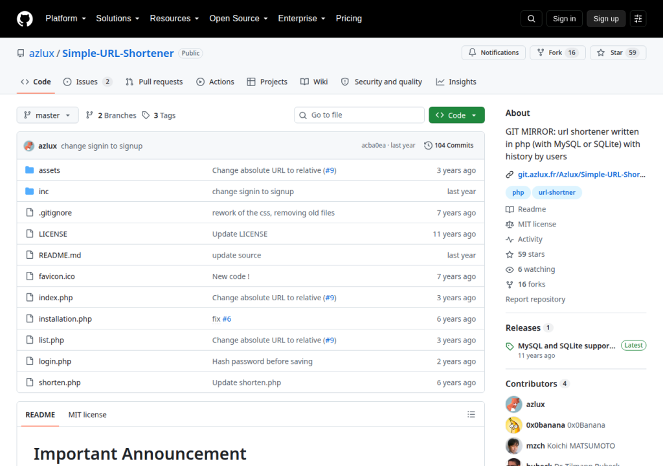Open commit acba0ea hash link
This screenshot has height=466, width=663.
pos(374,146)
